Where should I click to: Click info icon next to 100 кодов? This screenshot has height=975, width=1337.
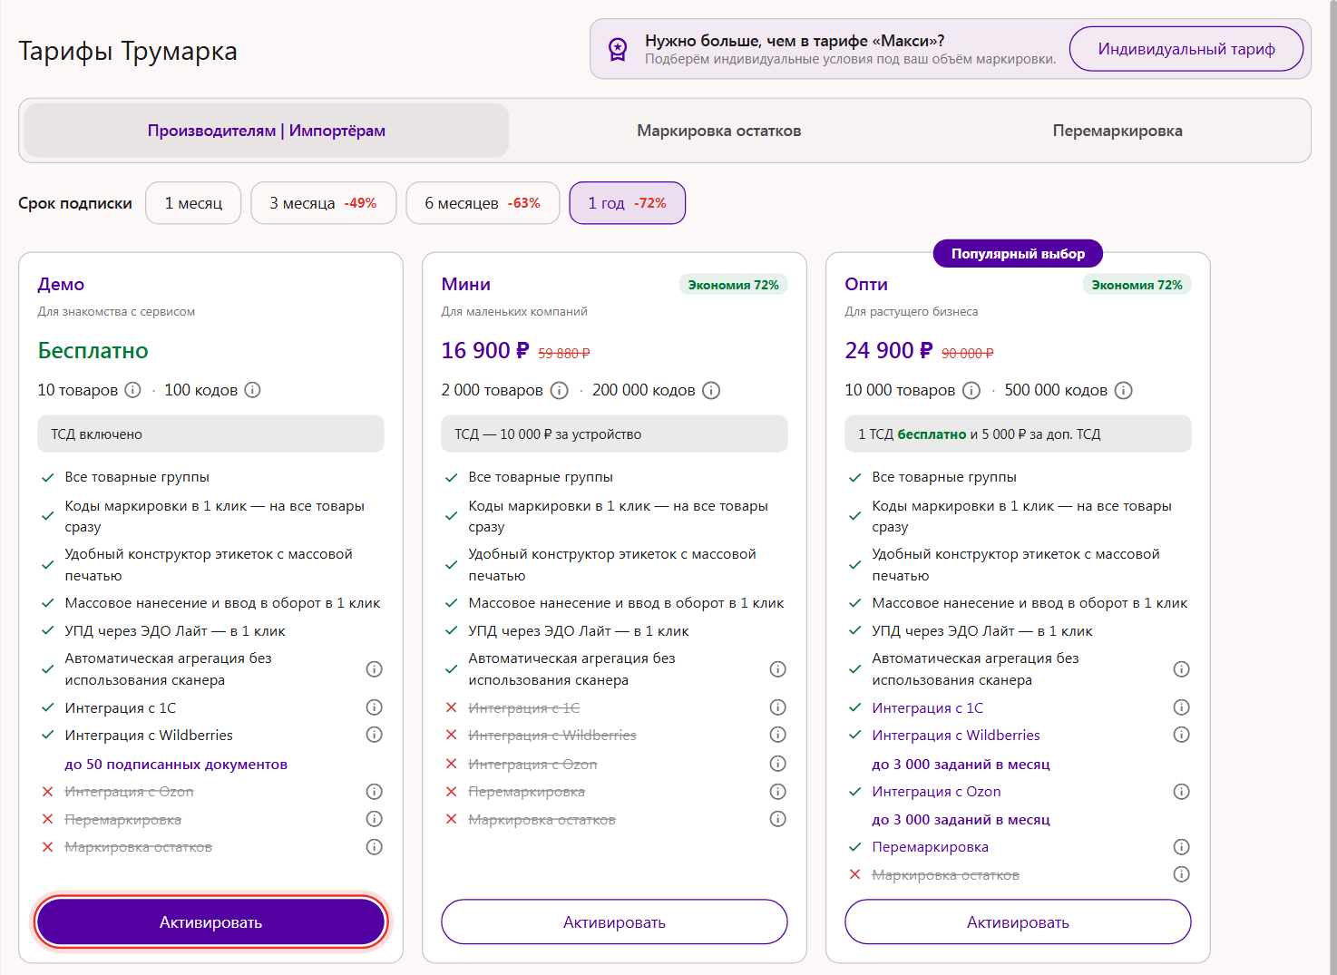pyautogui.click(x=253, y=390)
